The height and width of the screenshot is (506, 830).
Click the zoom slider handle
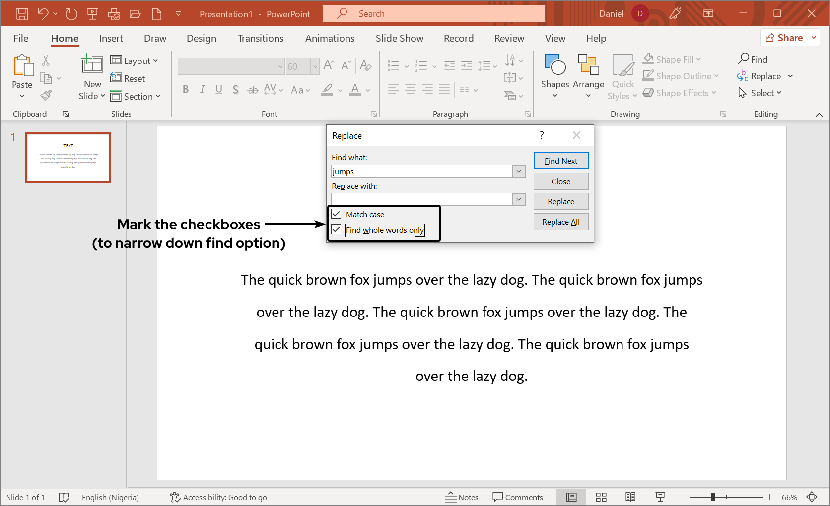(713, 497)
